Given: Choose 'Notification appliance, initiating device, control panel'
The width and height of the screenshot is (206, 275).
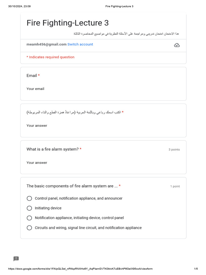Looking at the screenshot, I should pyautogui.click(x=30, y=218).
